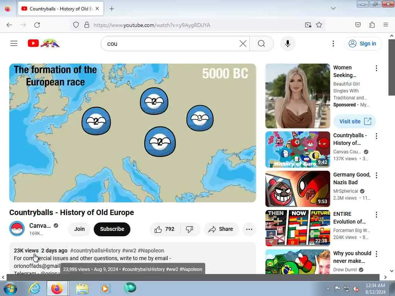
Task: Submit search with magnifier button
Action: point(262,44)
